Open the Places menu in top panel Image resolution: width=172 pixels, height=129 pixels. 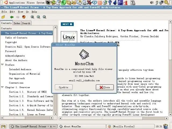pos(31,2)
